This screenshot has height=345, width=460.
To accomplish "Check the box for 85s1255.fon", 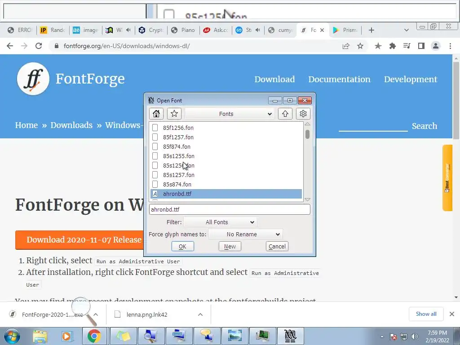I will point(155,156).
